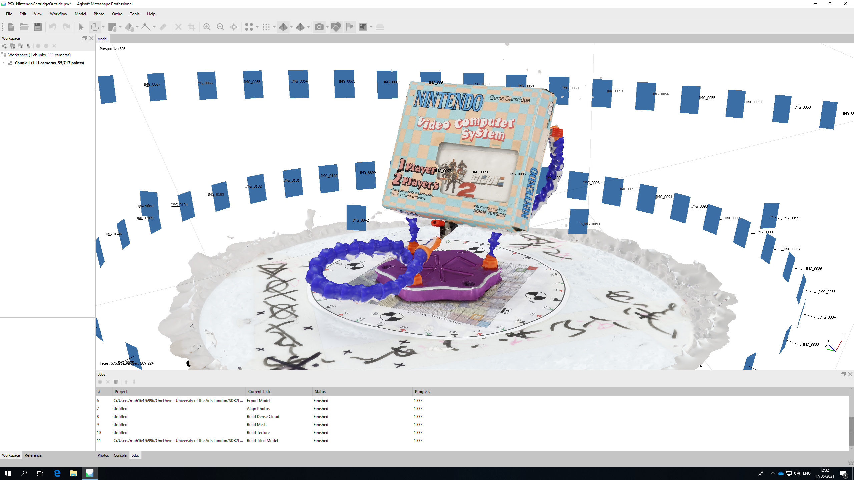The height and width of the screenshot is (480, 854).
Task: Click the Zoom In toolbar icon
Action: click(207, 27)
